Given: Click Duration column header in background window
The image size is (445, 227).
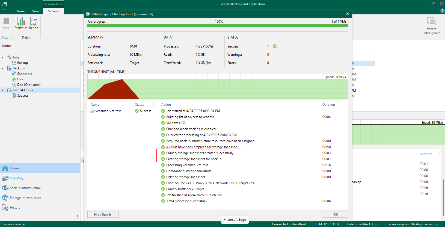Looking at the screenshot, I should point(426,154).
